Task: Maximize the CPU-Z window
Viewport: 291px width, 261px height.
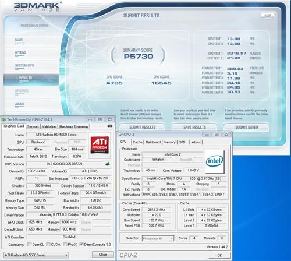Action: coord(217,135)
